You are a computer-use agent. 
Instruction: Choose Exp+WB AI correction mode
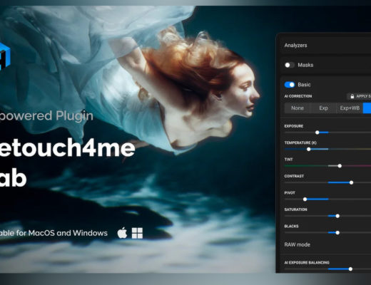(350, 108)
